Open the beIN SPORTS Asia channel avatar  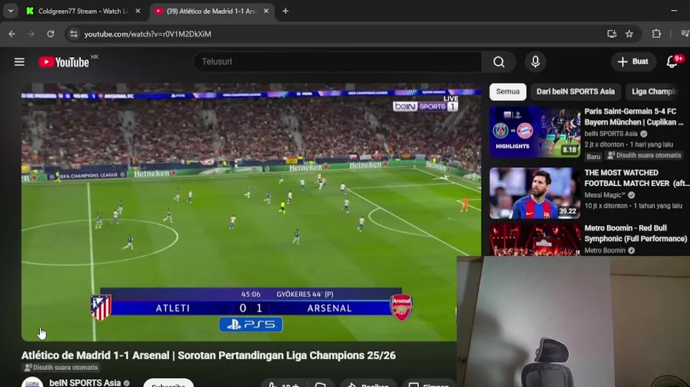coord(32,382)
